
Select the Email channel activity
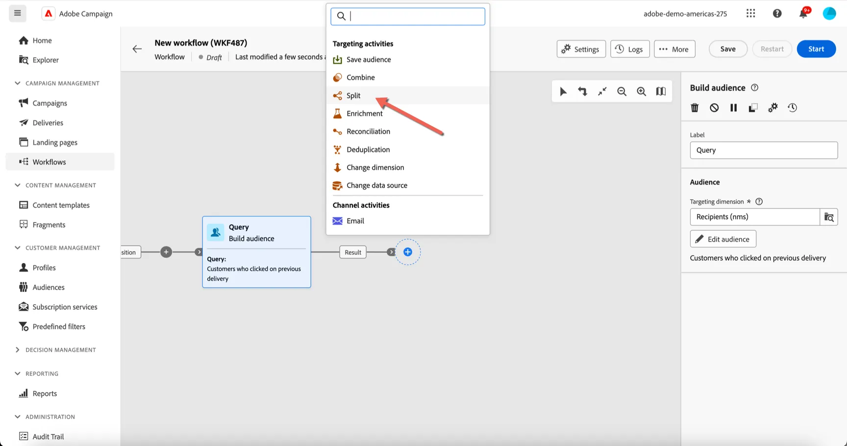(x=408, y=221)
